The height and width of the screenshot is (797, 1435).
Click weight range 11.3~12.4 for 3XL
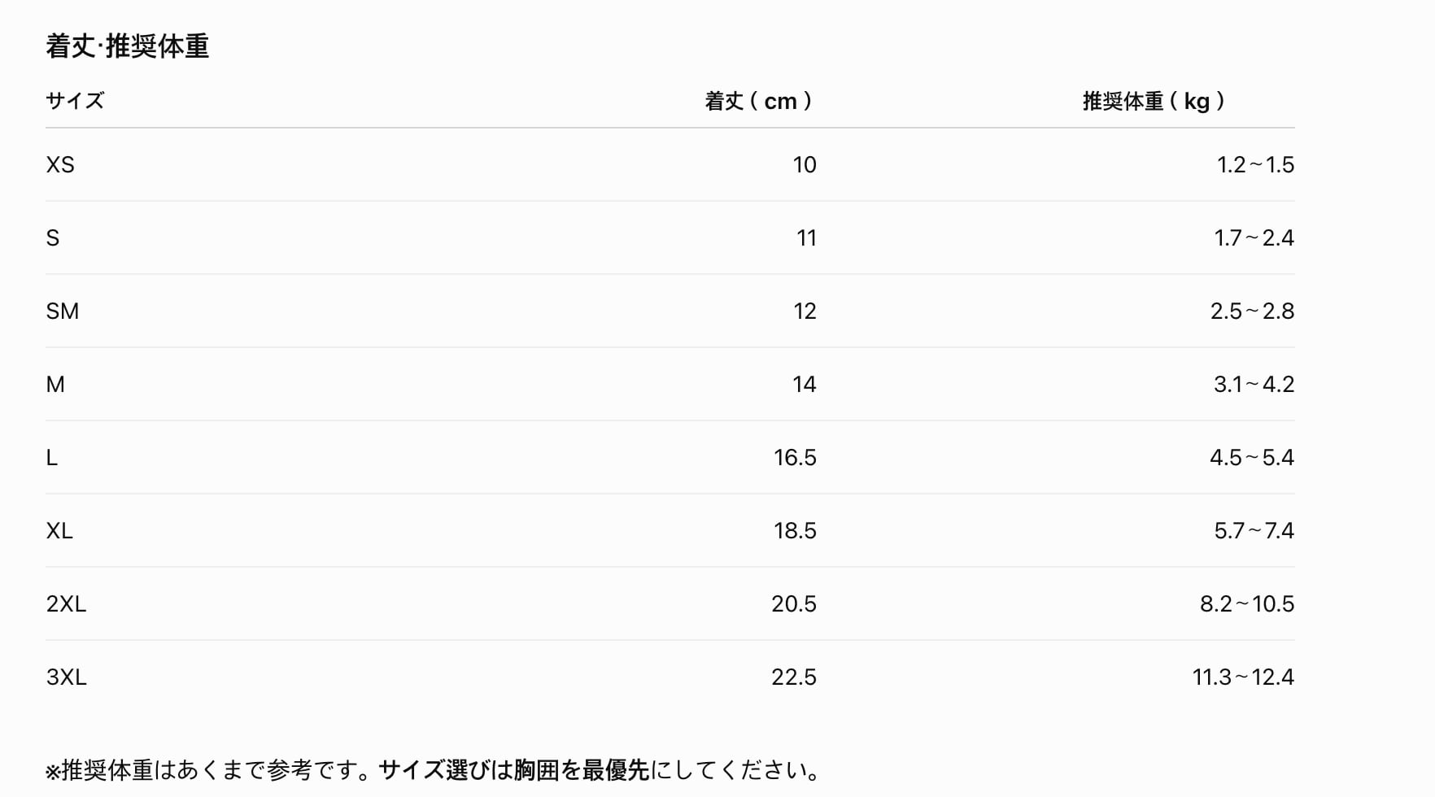[x=1243, y=677]
